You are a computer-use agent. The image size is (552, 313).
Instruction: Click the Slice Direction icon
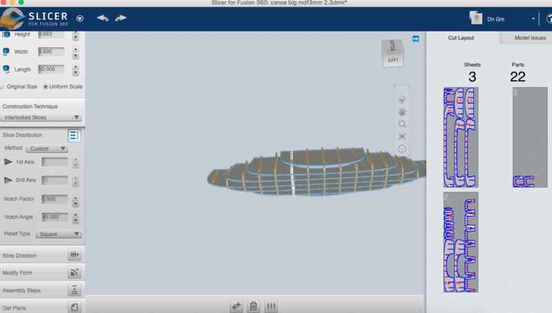(x=75, y=254)
